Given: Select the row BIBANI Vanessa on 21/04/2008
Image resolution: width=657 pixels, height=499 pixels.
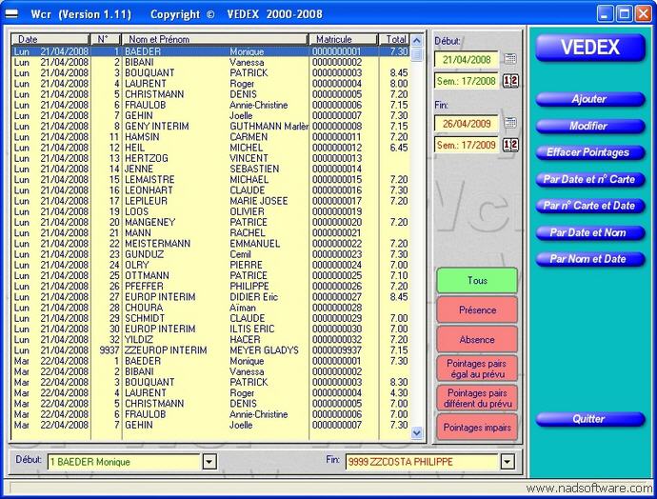Looking at the screenshot, I should tap(210, 63).
